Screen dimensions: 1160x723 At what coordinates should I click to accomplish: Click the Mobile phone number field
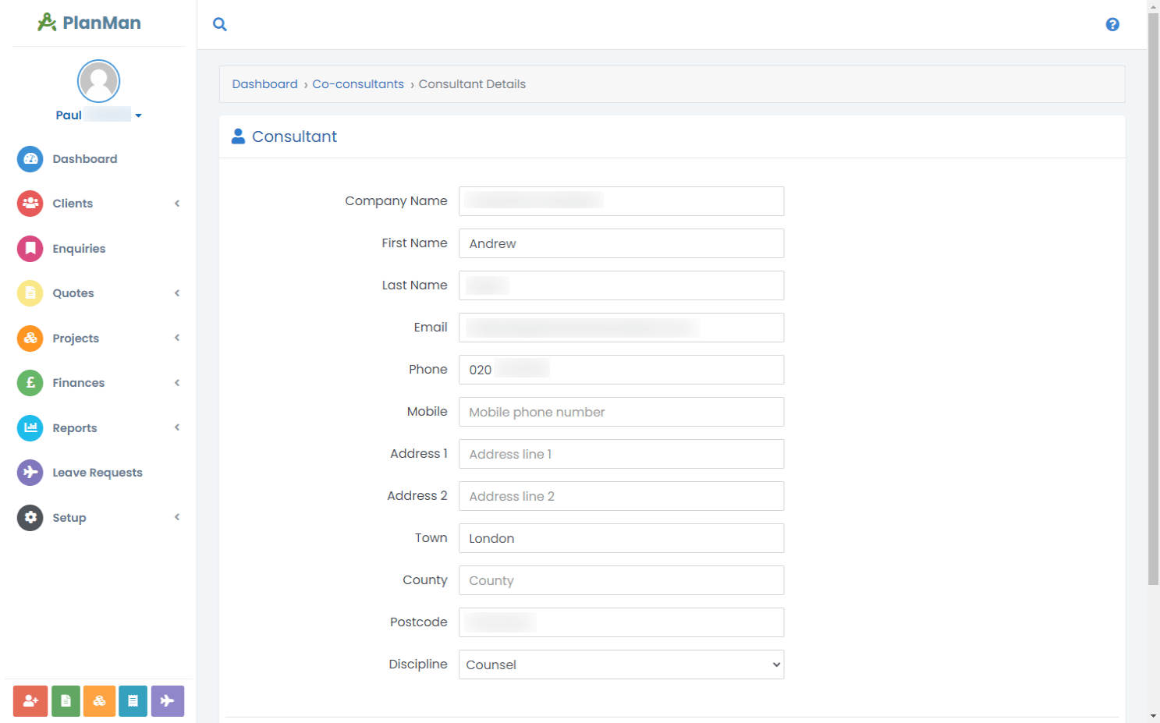click(621, 412)
